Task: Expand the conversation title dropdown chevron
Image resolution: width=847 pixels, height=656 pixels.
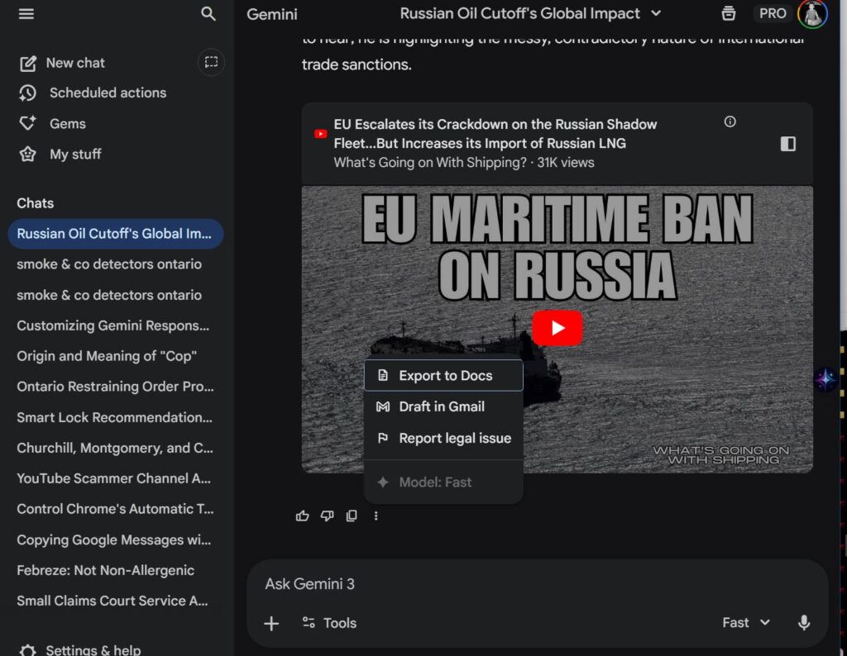Action: 656,14
